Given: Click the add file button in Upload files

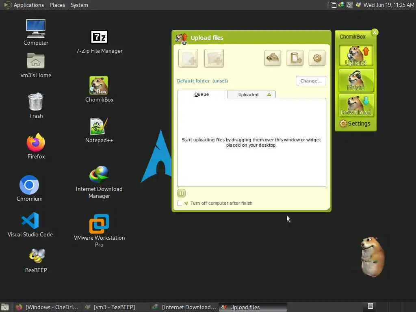Looking at the screenshot, I should pyautogui.click(x=188, y=58).
